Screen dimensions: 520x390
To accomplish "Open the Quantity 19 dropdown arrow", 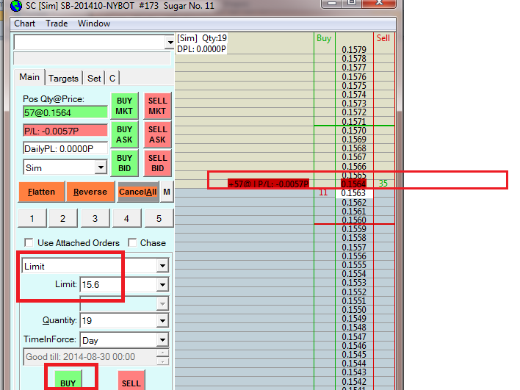I will [162, 320].
